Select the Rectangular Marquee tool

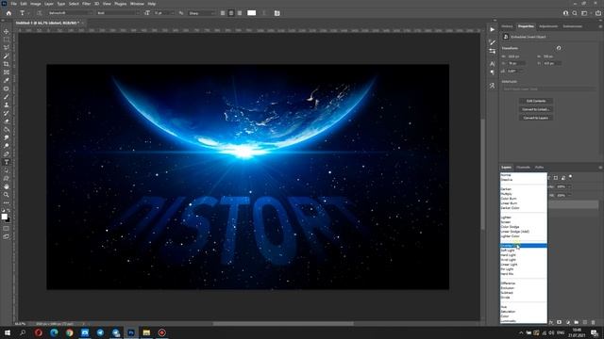[7, 40]
